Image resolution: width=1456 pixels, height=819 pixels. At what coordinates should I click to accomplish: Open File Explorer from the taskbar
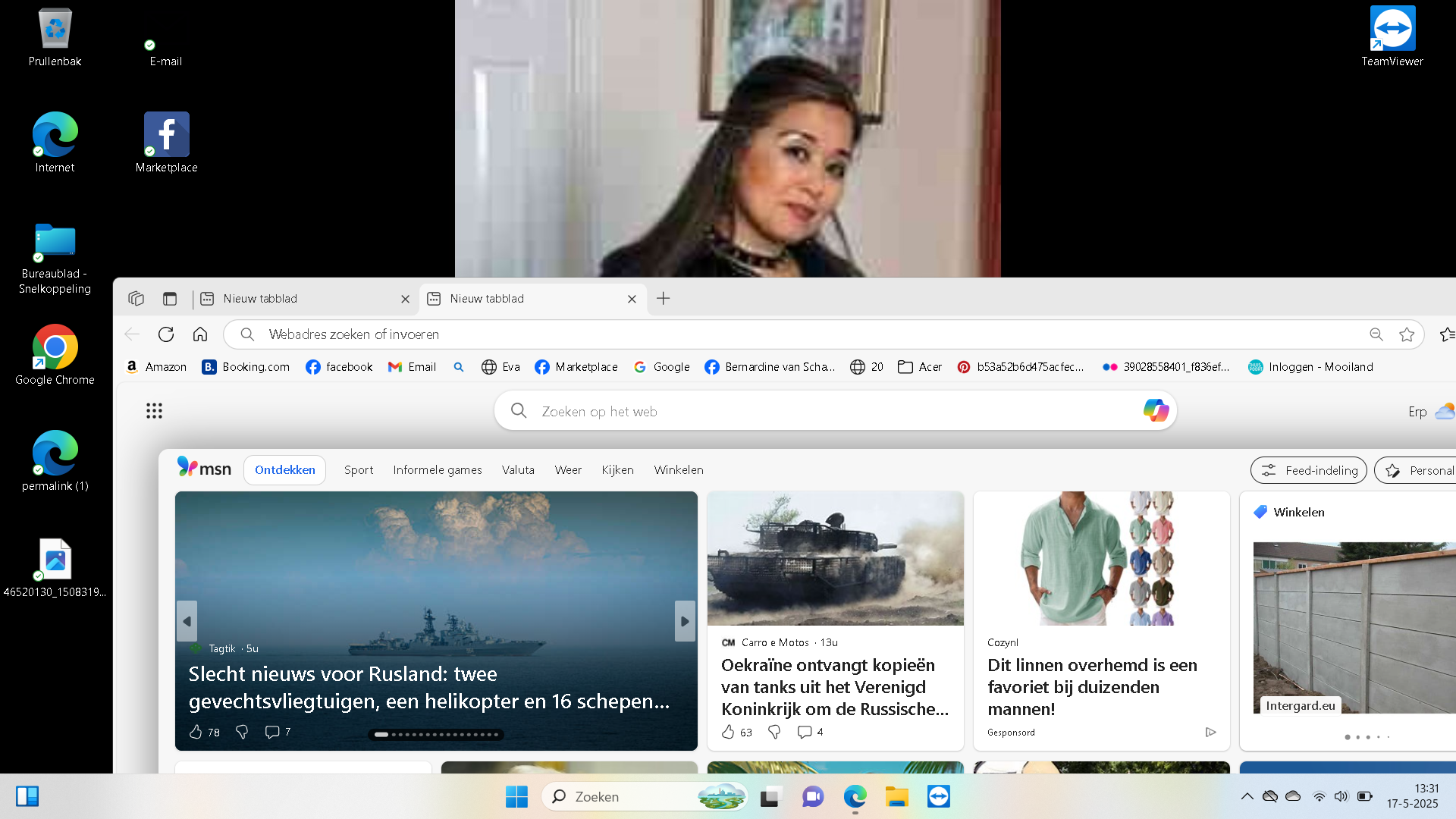(x=896, y=796)
